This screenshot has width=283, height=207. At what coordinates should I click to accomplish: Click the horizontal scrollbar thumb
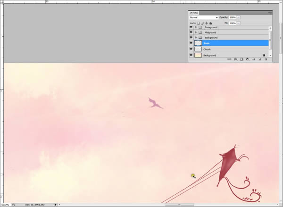click(x=179, y=205)
